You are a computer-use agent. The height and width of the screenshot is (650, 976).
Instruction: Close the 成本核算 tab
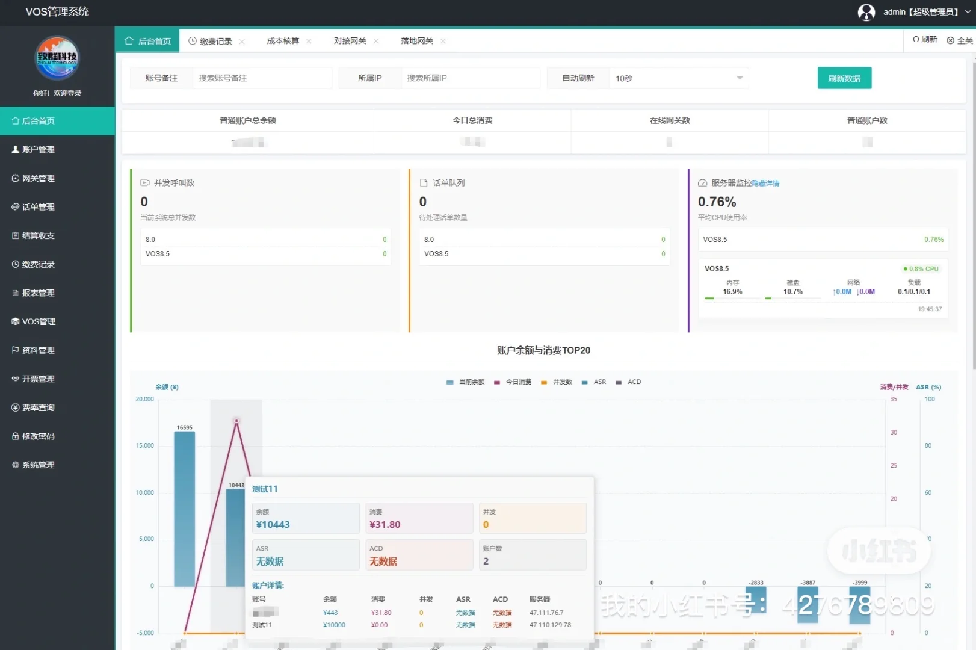(x=309, y=42)
